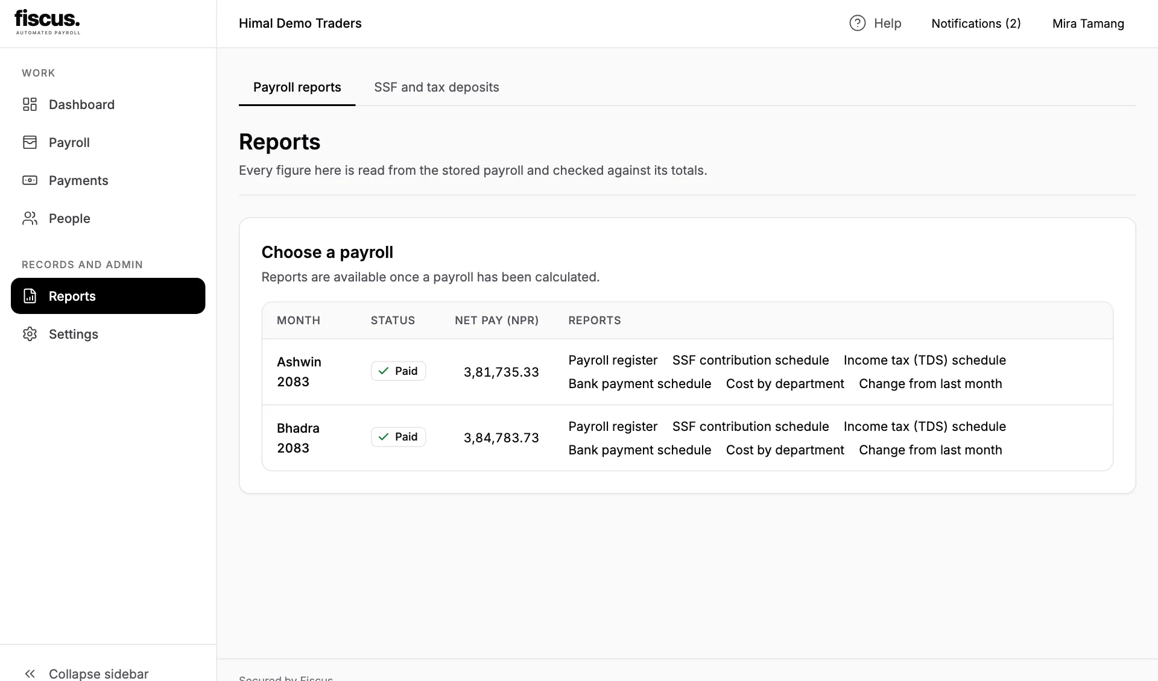This screenshot has height=681, width=1158.
Task: Click the Reports document chart icon
Action: pos(30,296)
